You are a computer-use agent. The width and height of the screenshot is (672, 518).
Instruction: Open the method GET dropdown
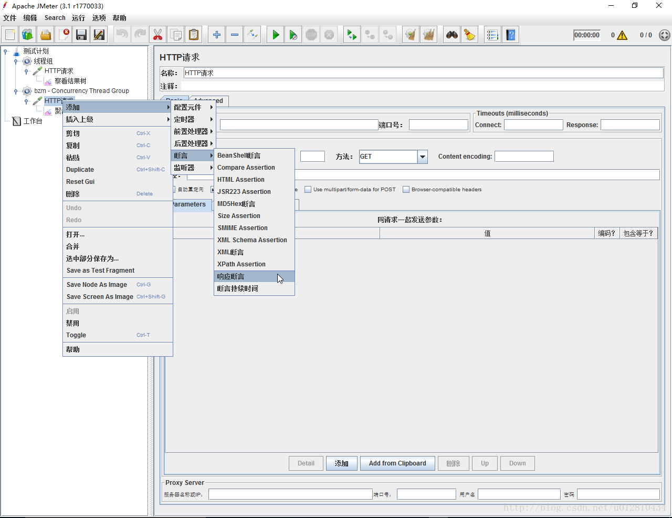point(423,157)
